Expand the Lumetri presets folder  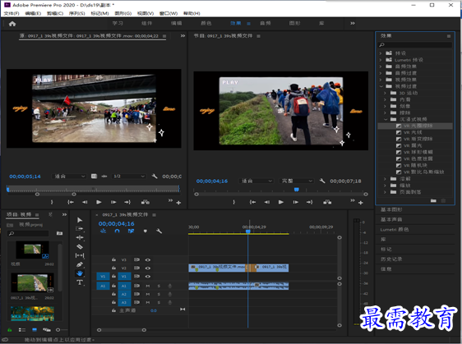(381, 60)
